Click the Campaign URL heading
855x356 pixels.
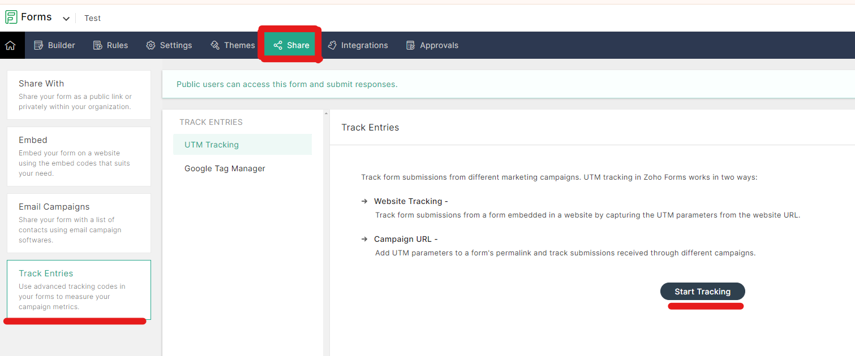(406, 239)
